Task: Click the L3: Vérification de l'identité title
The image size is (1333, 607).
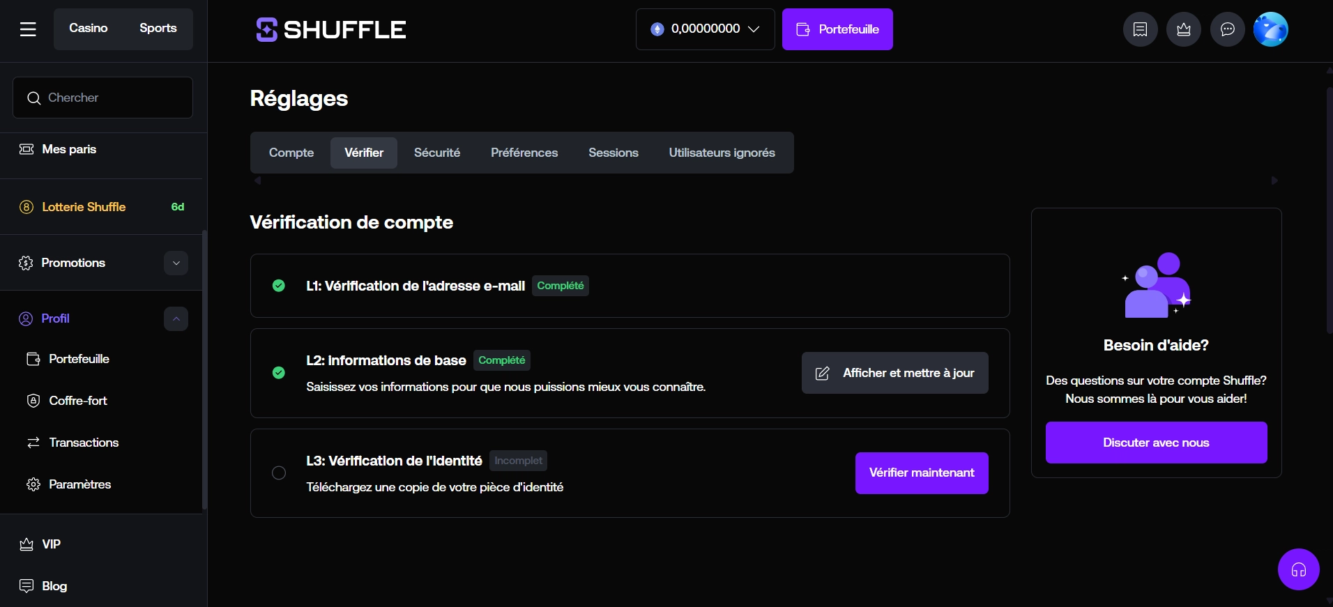Action: [x=394, y=461]
